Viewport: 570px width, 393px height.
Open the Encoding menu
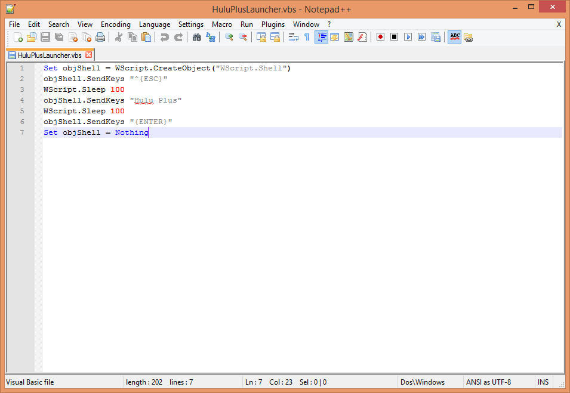(x=116, y=24)
